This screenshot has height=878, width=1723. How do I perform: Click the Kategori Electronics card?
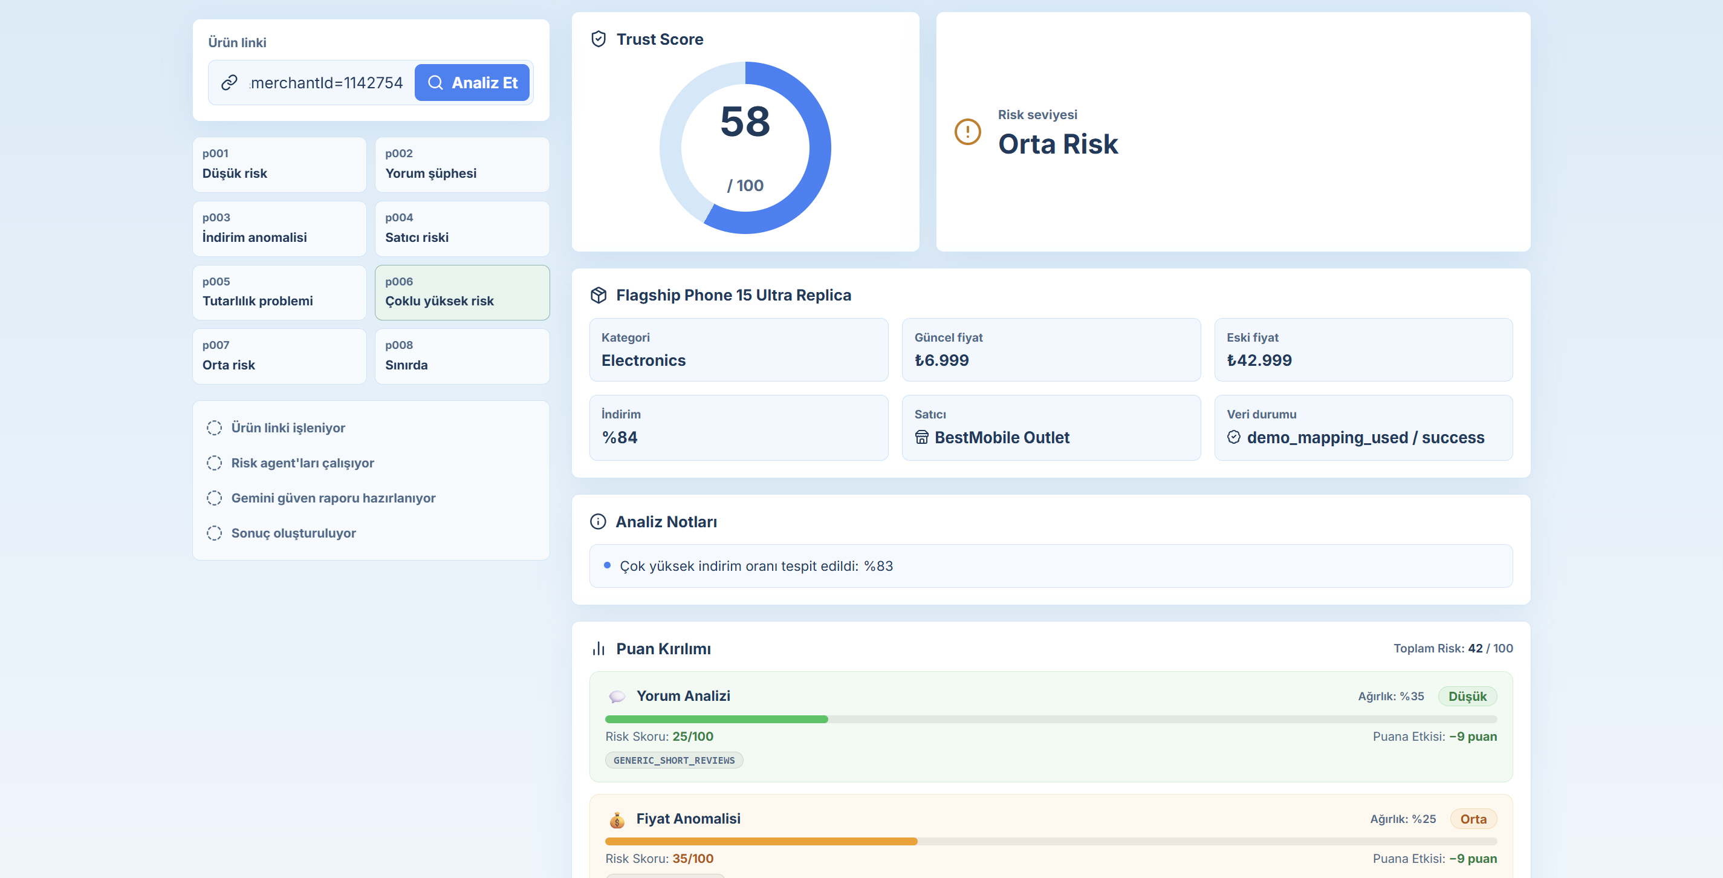738,350
